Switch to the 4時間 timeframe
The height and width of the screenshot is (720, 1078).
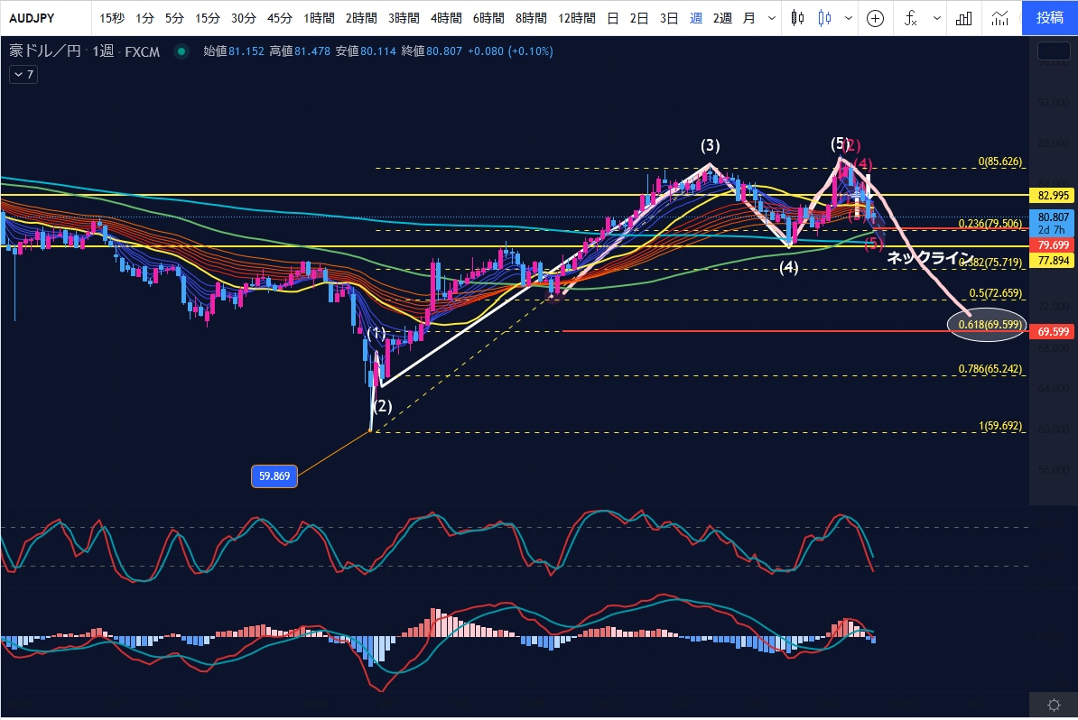445,19
